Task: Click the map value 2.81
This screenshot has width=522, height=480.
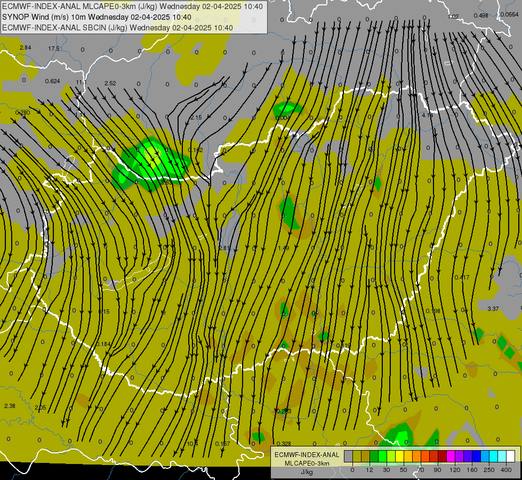Action: pyautogui.click(x=224, y=248)
